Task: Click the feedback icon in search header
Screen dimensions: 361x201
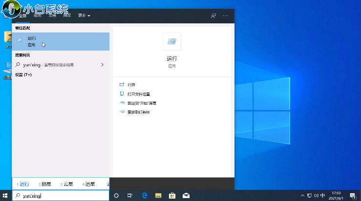Action: click(213, 16)
